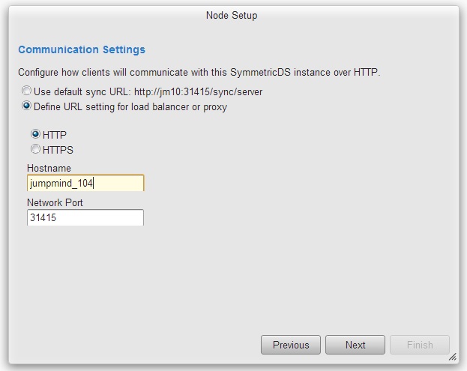The image size is (467, 371).
Task: Select the Use default sync URL radio button
Action: click(26, 91)
